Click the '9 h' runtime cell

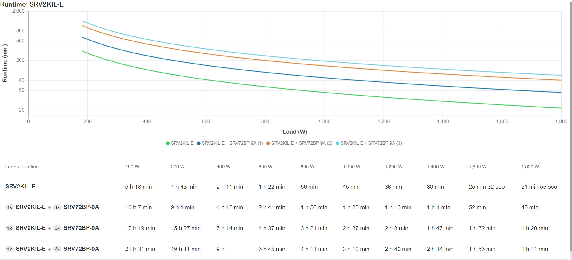tap(220, 249)
